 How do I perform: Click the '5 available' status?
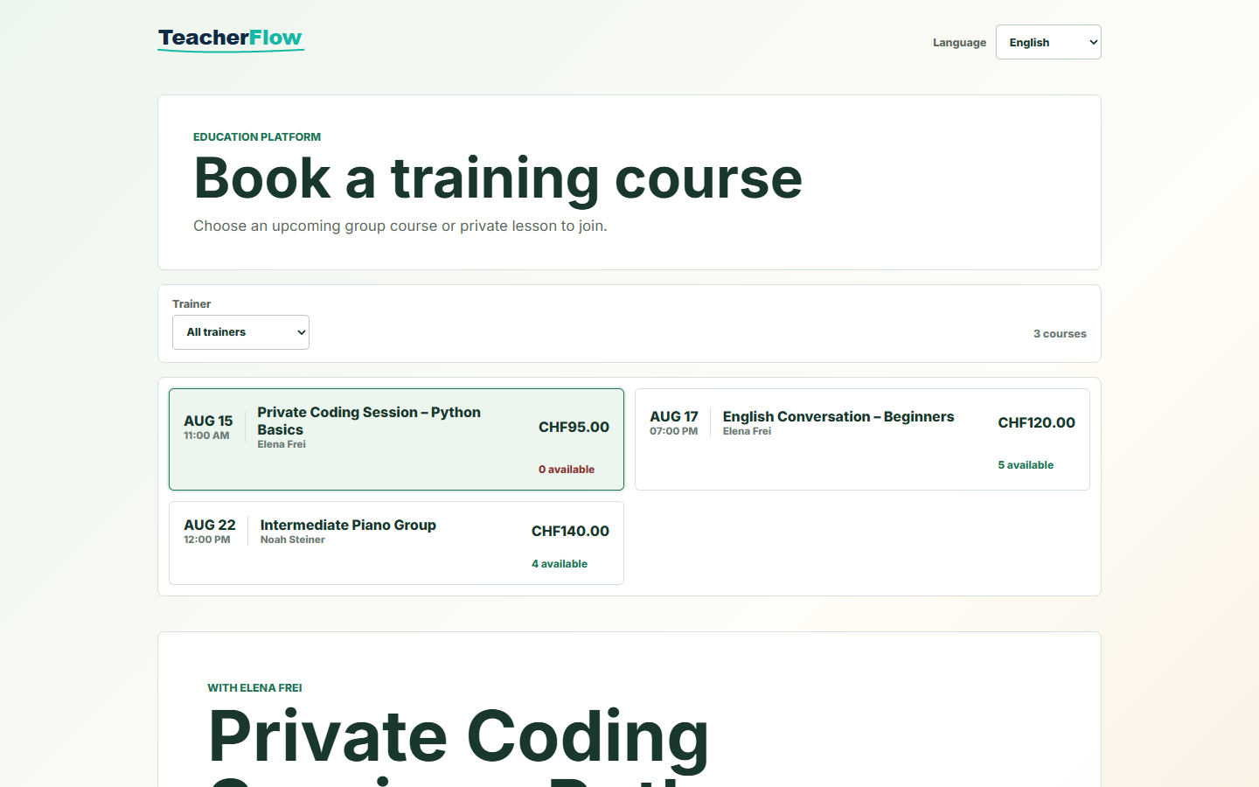(x=1026, y=465)
